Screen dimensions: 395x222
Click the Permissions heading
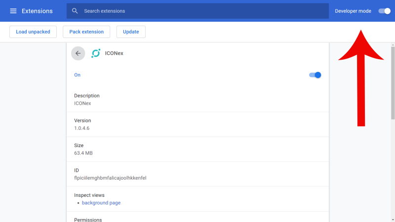coord(88,220)
